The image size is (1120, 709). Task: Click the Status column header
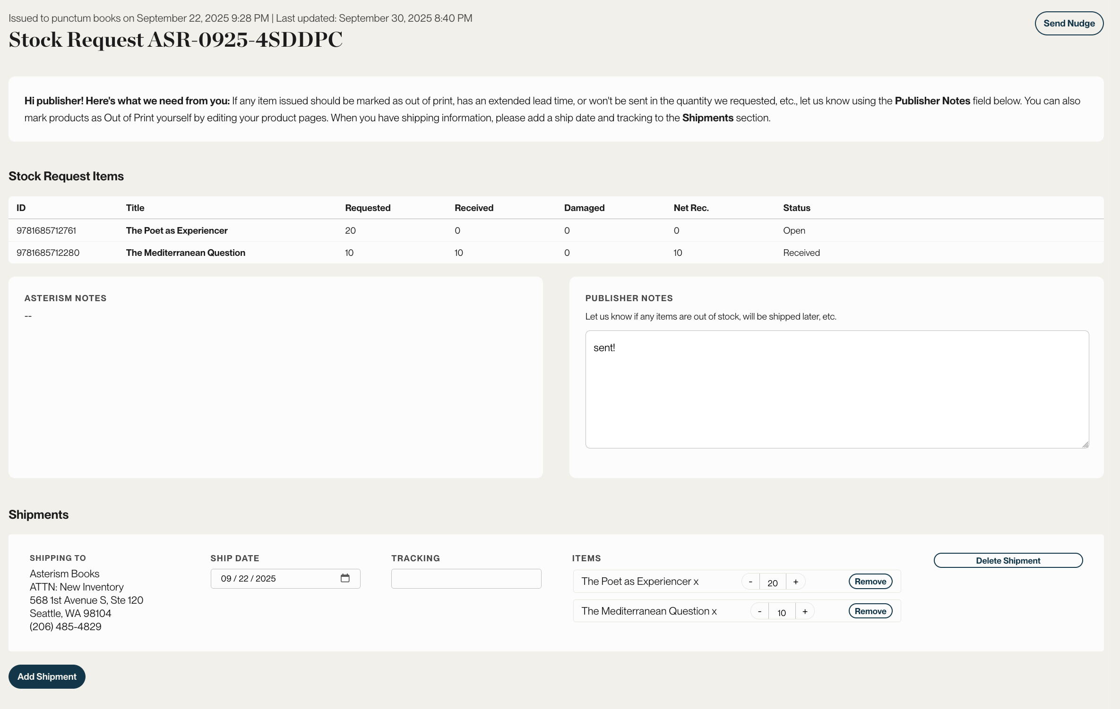(x=796, y=208)
